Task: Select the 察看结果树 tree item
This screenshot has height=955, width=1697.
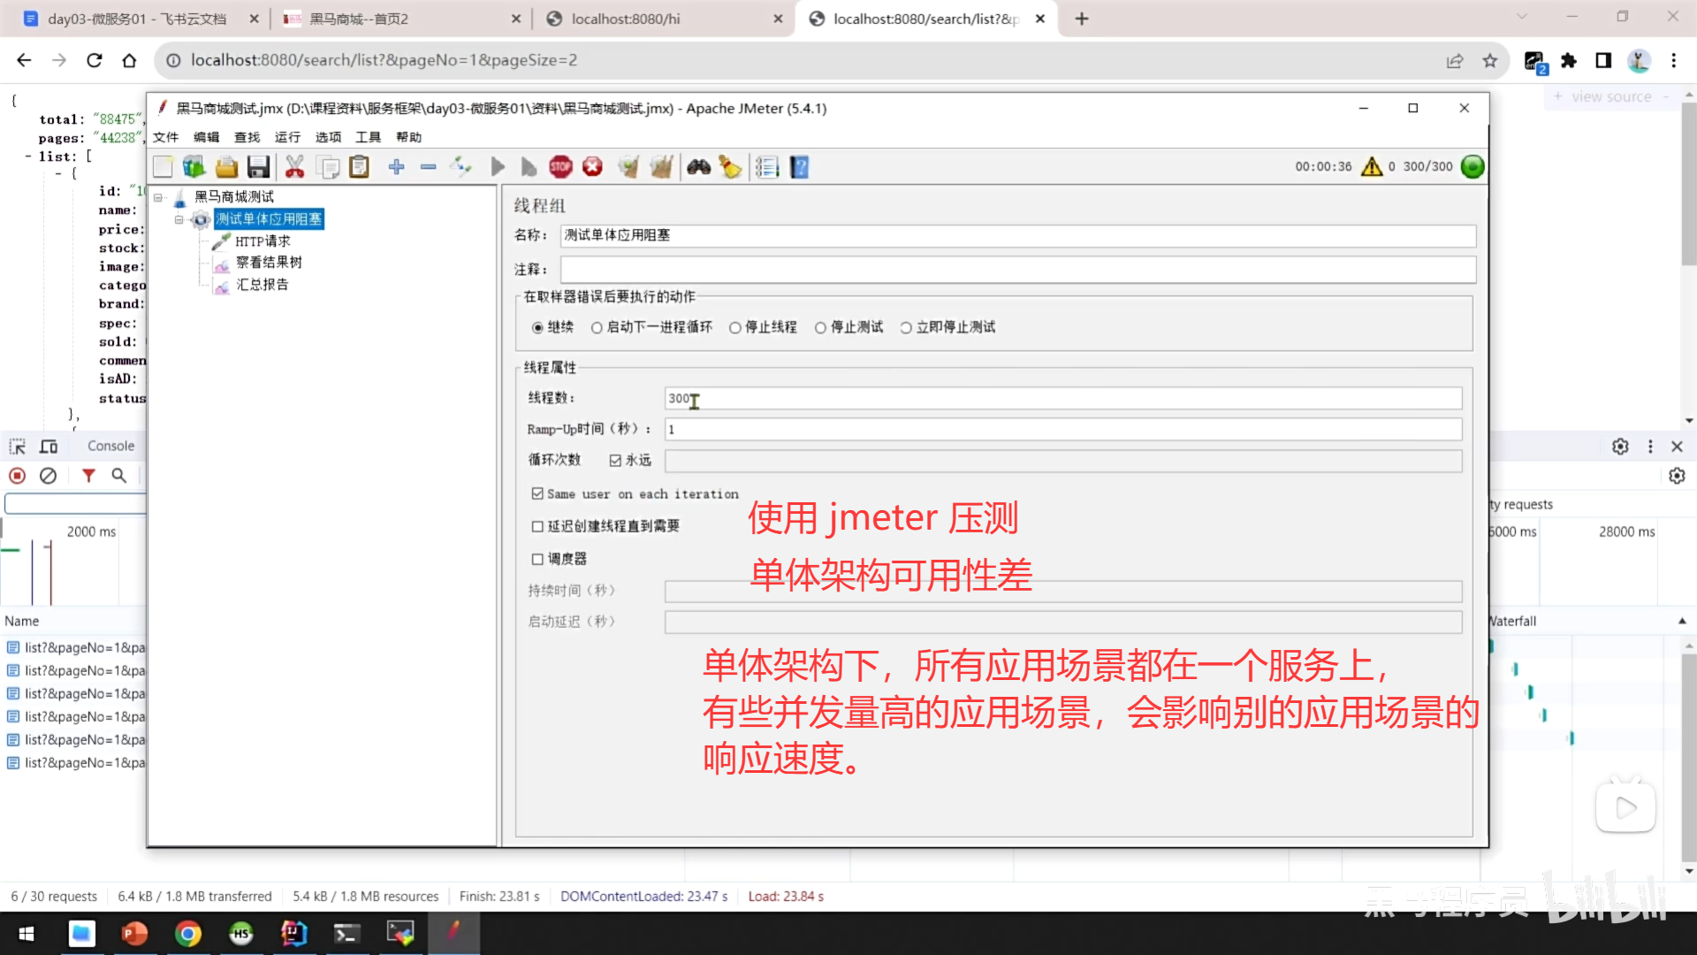Action: click(x=268, y=262)
